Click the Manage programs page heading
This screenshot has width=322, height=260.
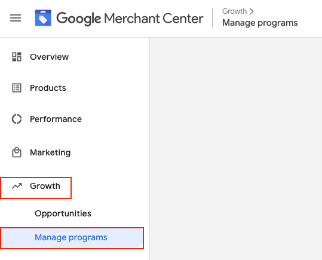[260, 23]
